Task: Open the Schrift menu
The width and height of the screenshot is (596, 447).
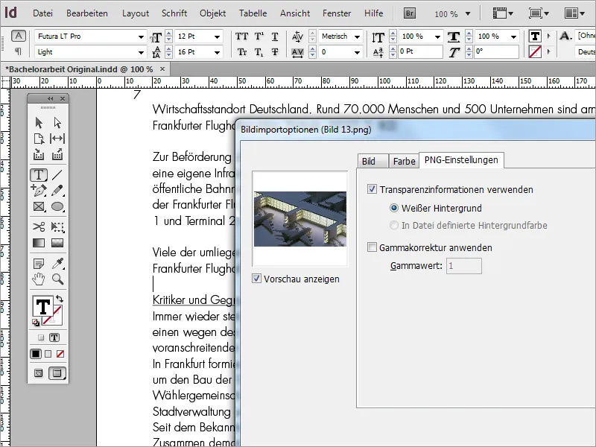Action: point(174,13)
